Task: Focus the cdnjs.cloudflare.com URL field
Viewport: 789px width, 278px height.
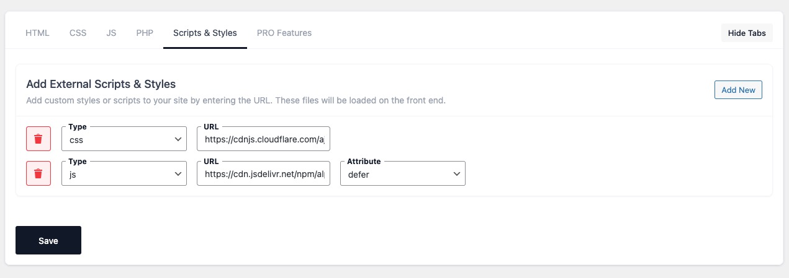Action: [263, 140]
